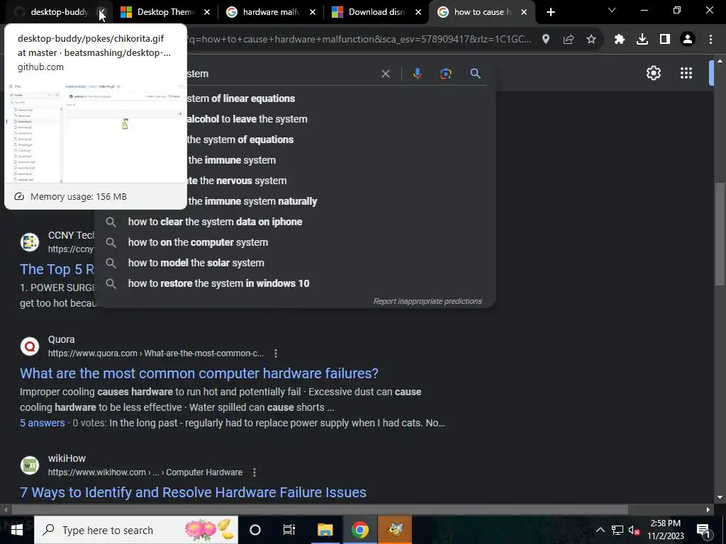Open Cortana circle on taskbar
Viewport: 726px width, 544px height.
click(x=255, y=530)
